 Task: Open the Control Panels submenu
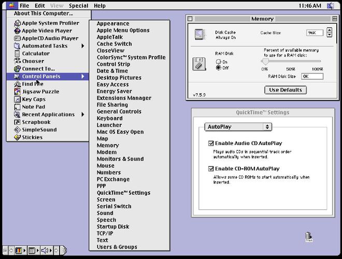[x=47, y=76]
